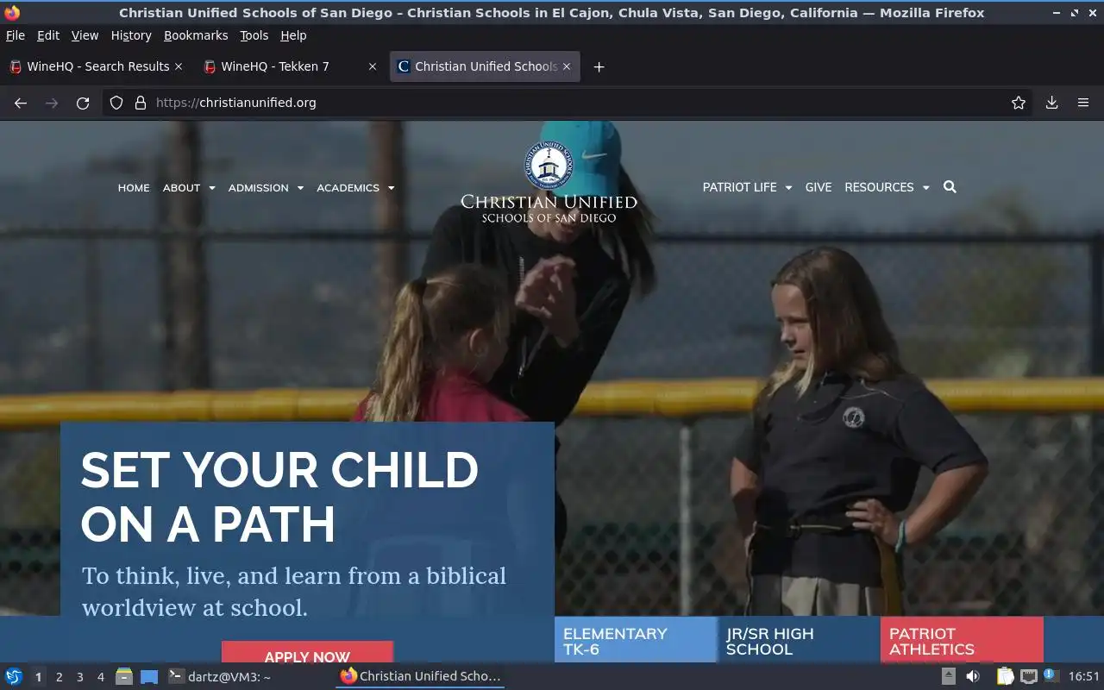
Task: Open the Firefox downloads panel
Action: tap(1052, 103)
